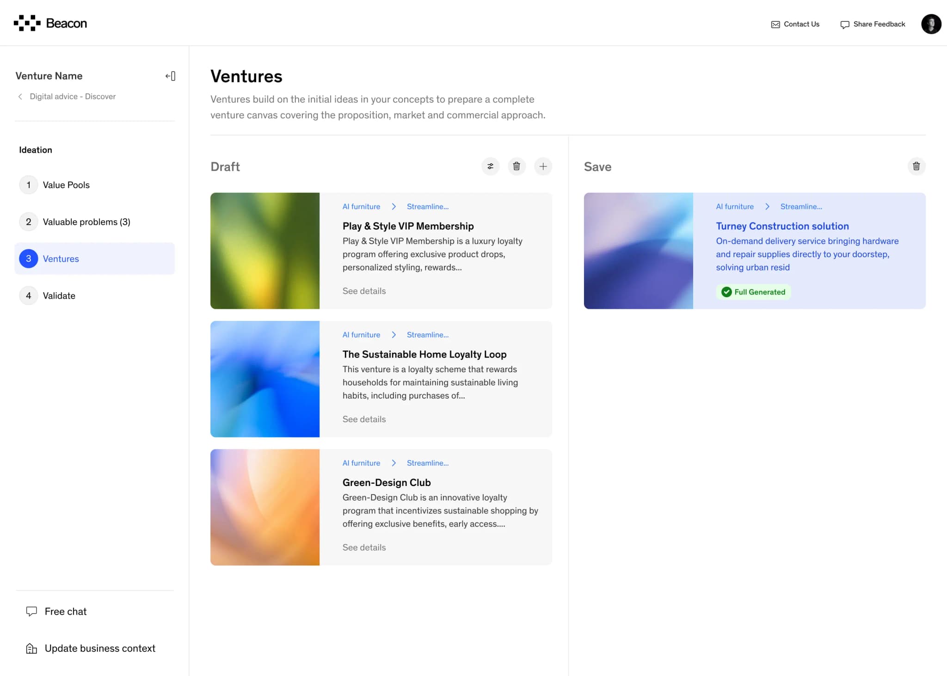Open Turney Construction solution title
The height and width of the screenshot is (676, 947).
[782, 226]
